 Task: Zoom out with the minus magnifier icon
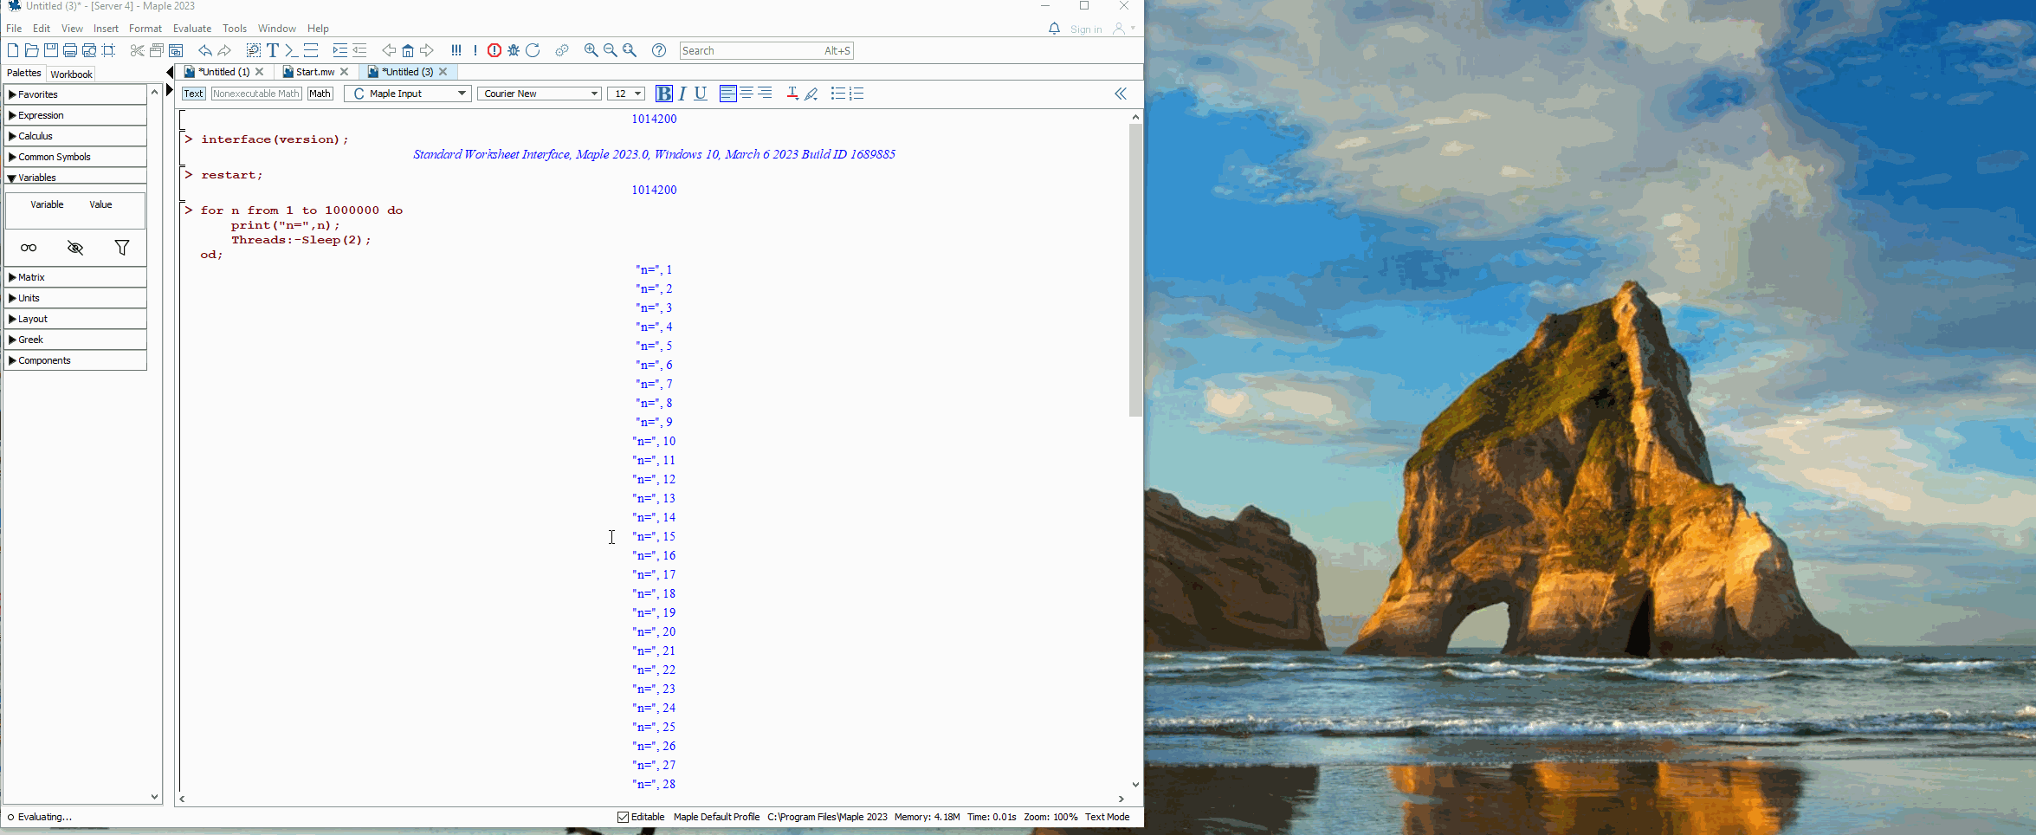(x=611, y=50)
